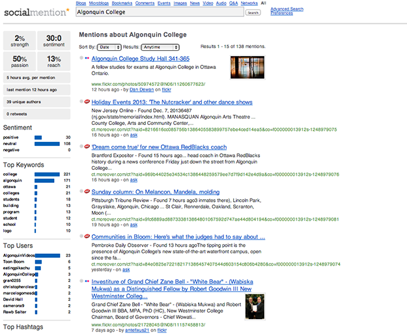
Task: Visit author antefixus21's profile link
Action: (137, 330)
